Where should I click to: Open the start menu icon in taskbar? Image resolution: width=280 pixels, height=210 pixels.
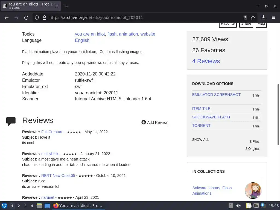[4, 206]
